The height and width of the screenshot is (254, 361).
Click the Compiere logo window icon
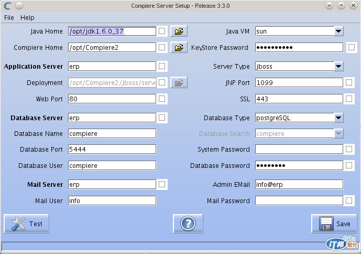(x=7, y=6)
